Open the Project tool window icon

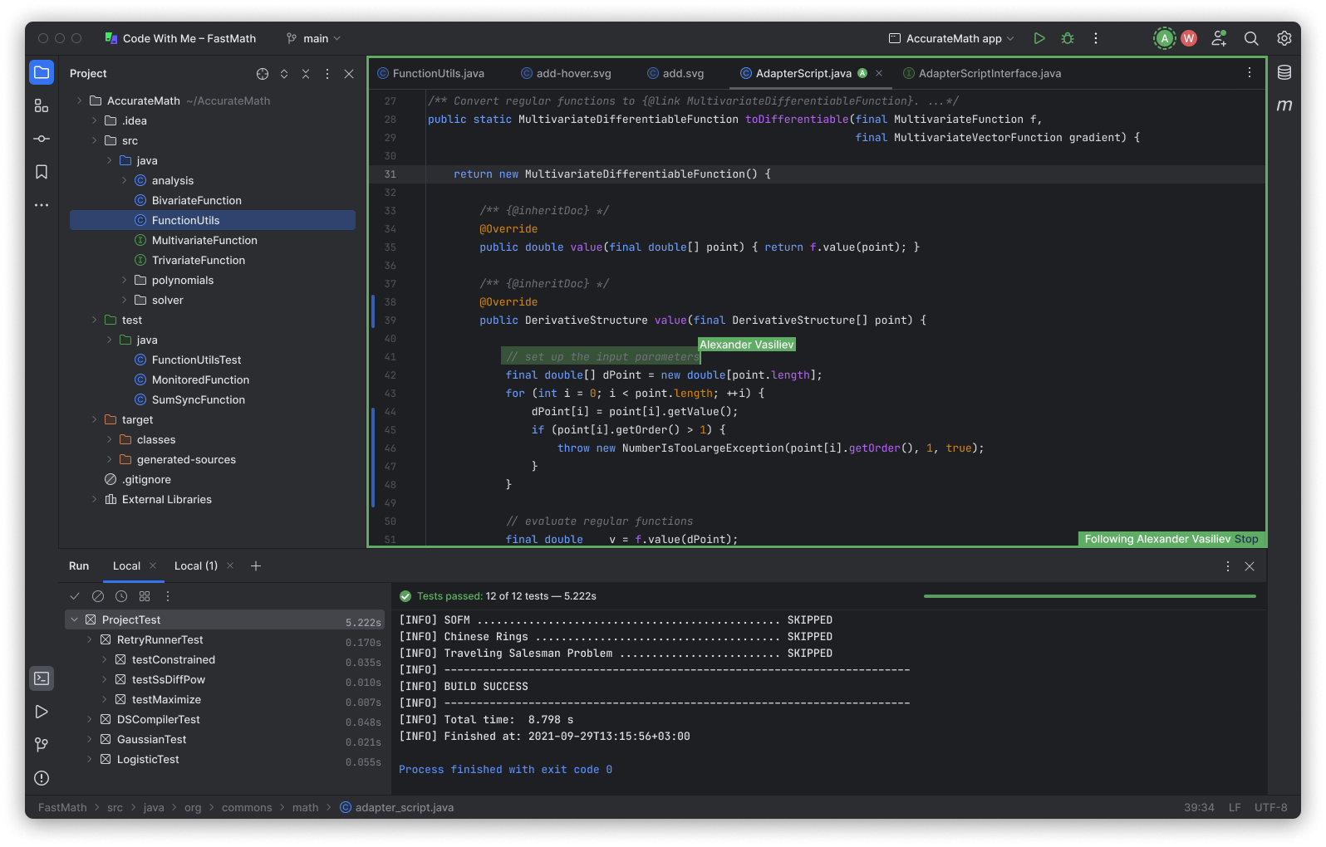[42, 72]
